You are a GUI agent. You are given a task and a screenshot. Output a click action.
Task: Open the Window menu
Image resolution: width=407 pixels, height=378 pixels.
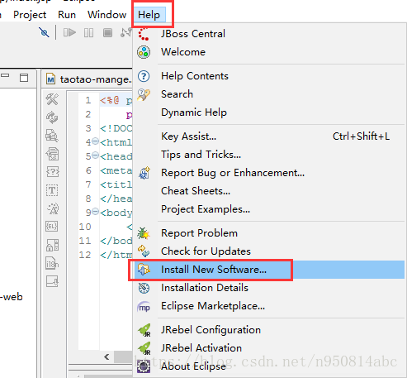[x=106, y=14]
